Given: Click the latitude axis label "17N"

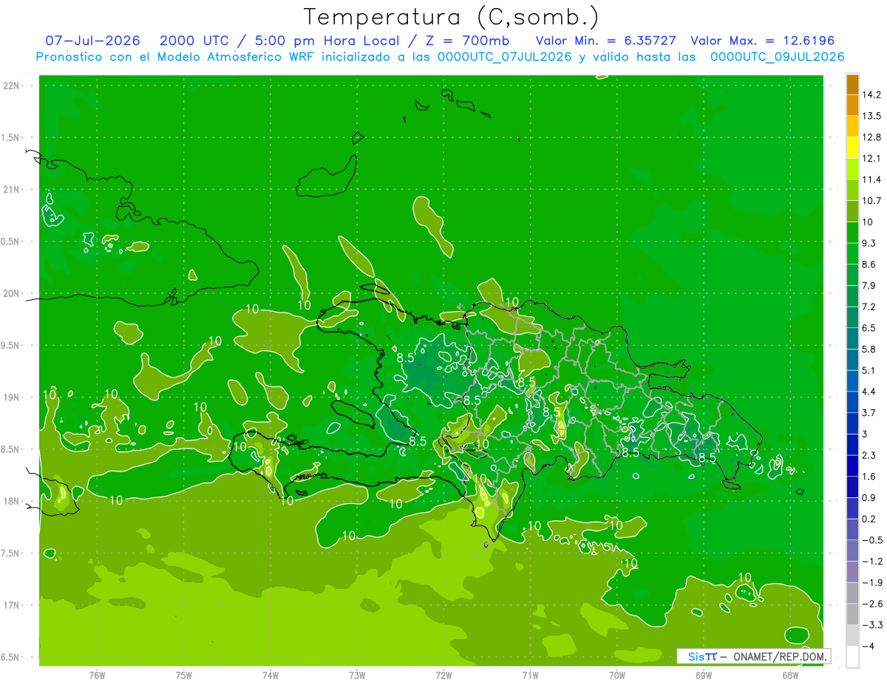Looking at the screenshot, I should pyautogui.click(x=11, y=605).
